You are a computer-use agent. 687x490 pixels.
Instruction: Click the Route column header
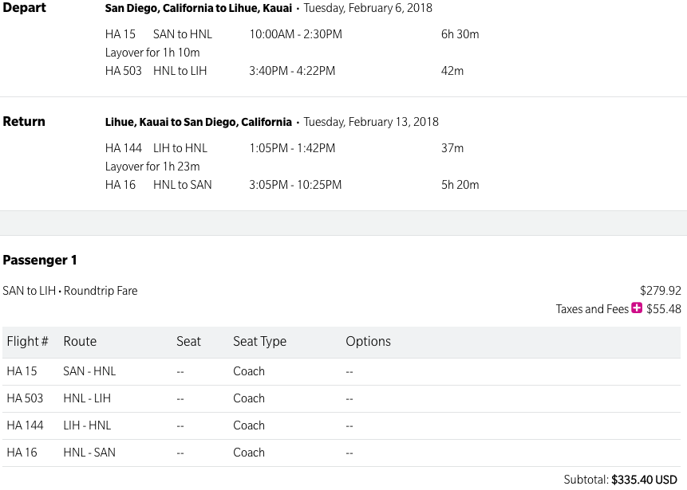pos(80,341)
